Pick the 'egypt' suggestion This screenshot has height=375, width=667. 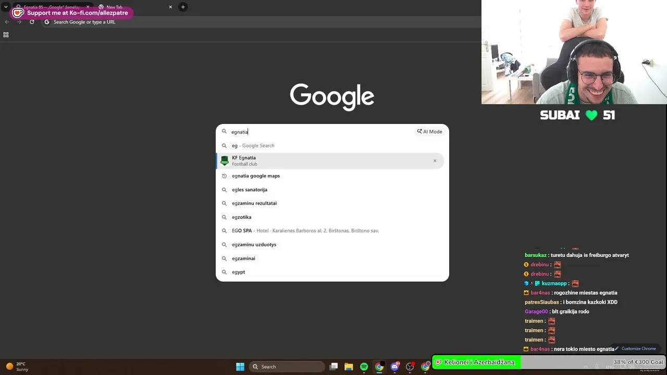[x=330, y=272]
